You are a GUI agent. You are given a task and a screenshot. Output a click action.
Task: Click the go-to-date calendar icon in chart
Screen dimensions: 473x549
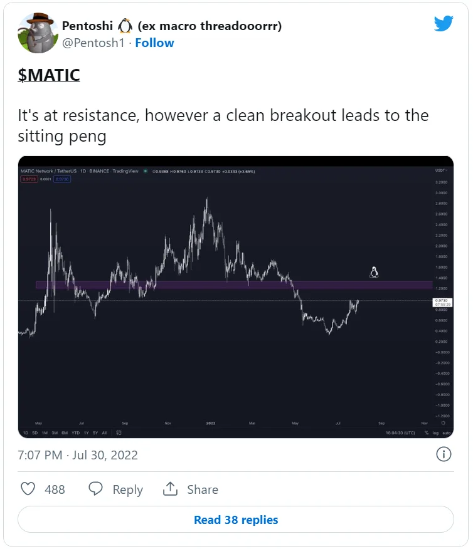(x=119, y=432)
